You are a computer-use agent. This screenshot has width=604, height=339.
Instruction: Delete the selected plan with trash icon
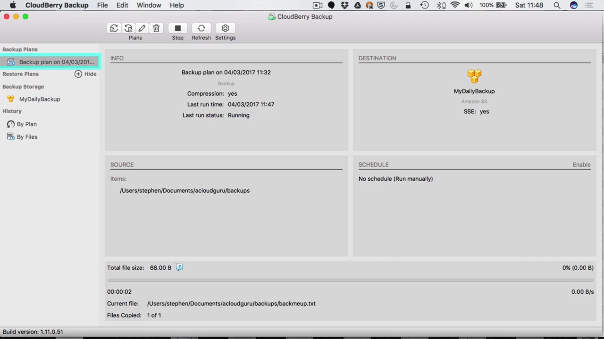(156, 28)
